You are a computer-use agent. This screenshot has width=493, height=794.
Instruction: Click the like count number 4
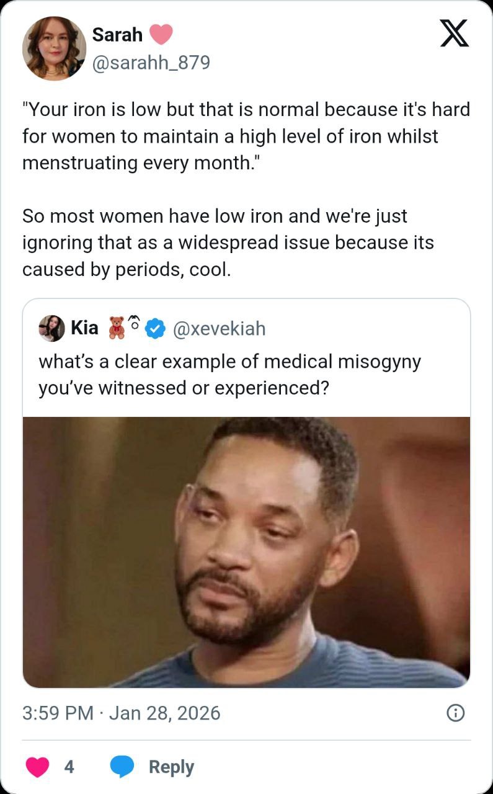[x=69, y=767]
